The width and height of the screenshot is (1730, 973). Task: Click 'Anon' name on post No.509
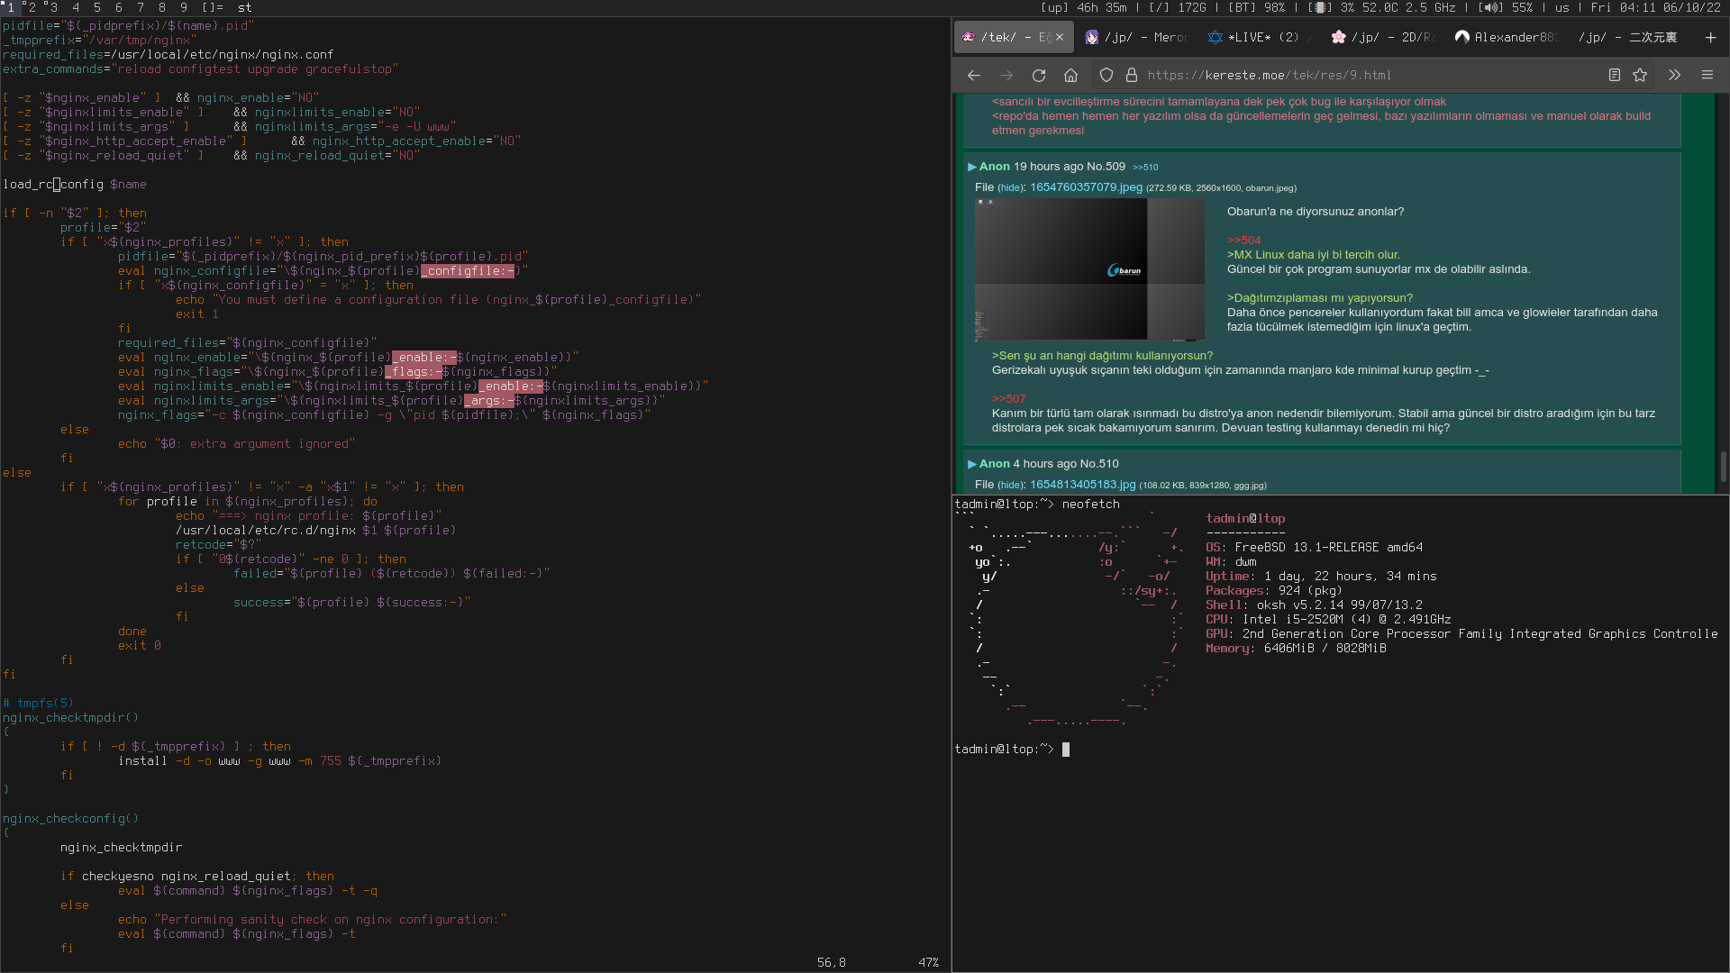point(995,167)
